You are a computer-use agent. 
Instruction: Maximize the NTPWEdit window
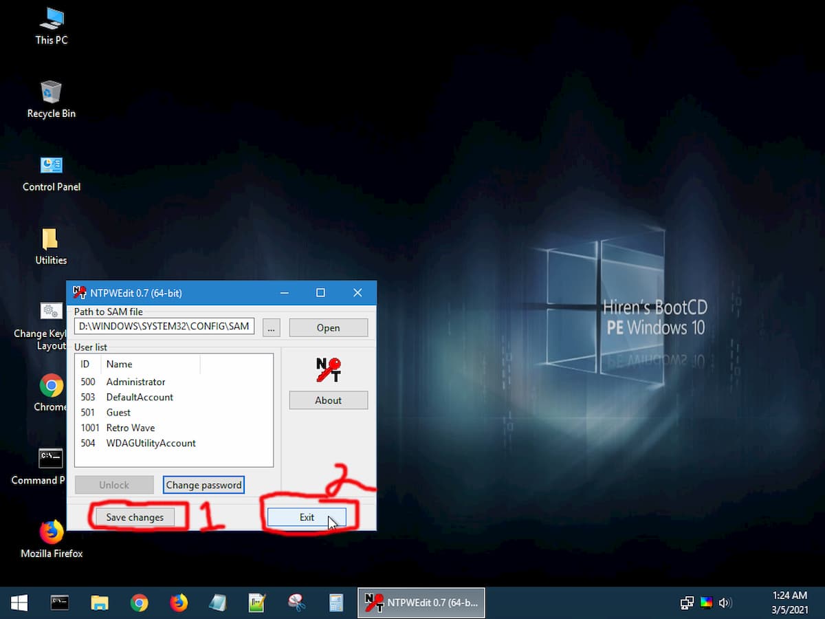tap(320, 292)
